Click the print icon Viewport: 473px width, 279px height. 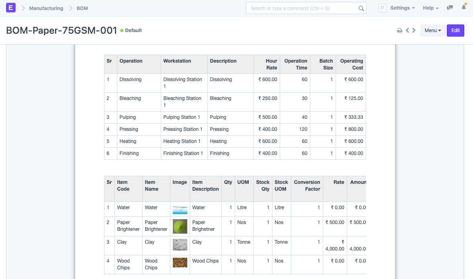399,31
